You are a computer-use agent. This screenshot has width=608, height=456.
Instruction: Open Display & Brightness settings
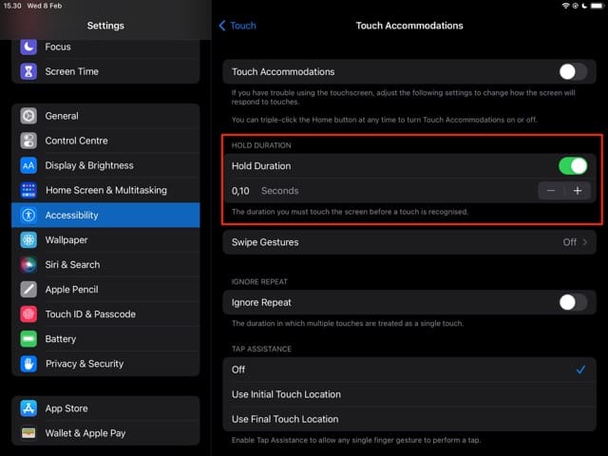(x=105, y=165)
